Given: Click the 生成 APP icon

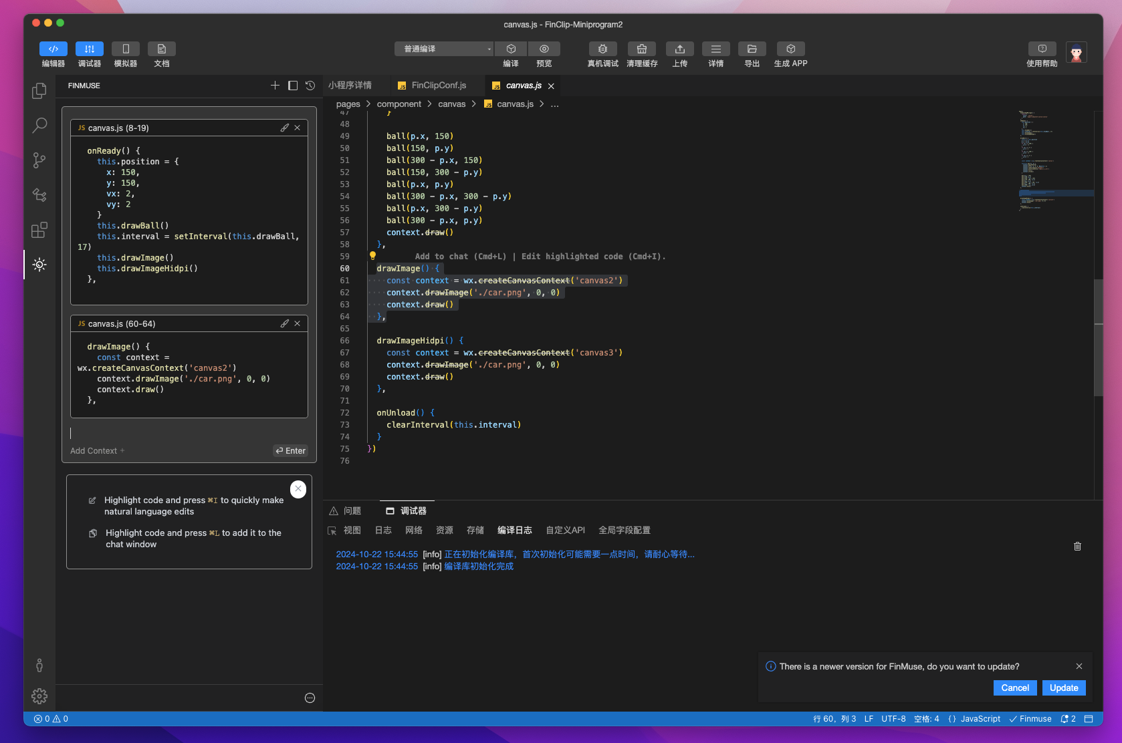Looking at the screenshot, I should coord(790,49).
